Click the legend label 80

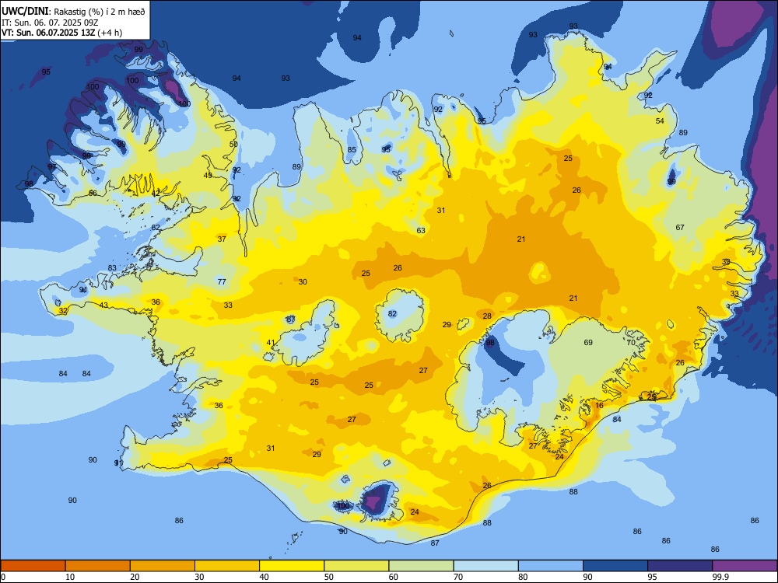tap(523, 577)
